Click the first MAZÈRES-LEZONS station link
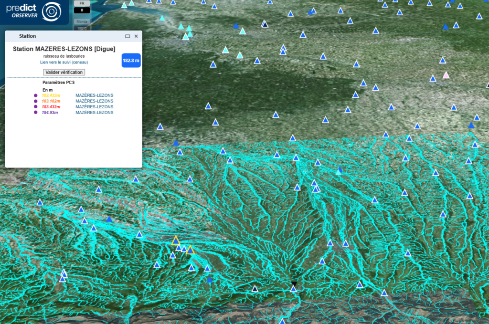This screenshot has height=324, width=489. coord(94,95)
